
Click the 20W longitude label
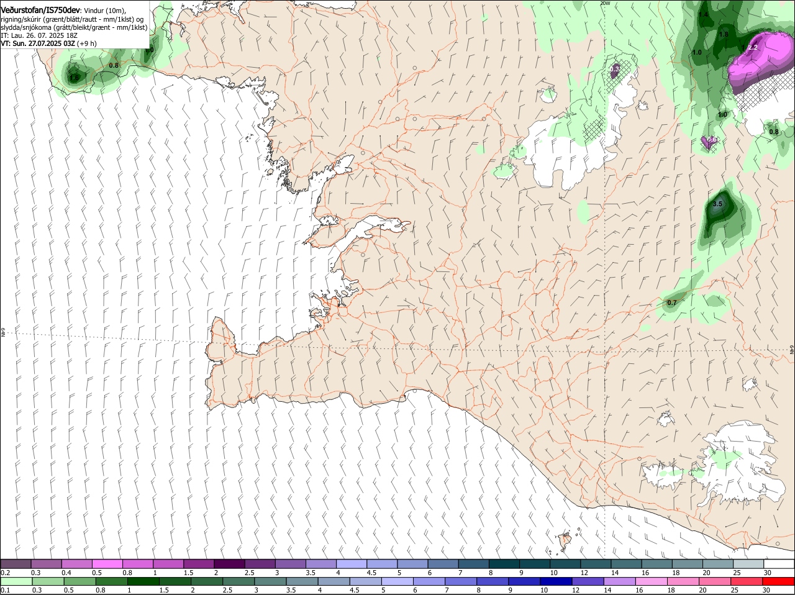coord(605,3)
